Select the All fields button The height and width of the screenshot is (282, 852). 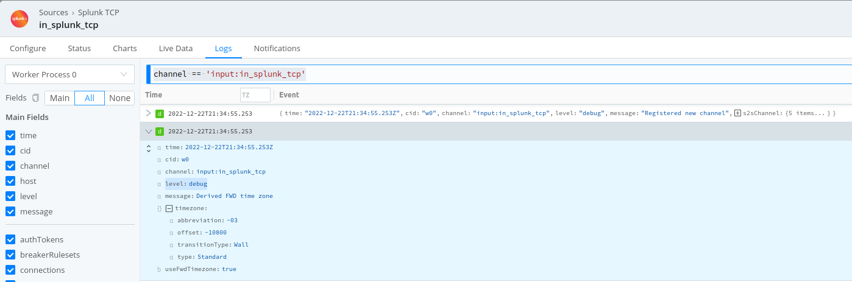tap(90, 98)
